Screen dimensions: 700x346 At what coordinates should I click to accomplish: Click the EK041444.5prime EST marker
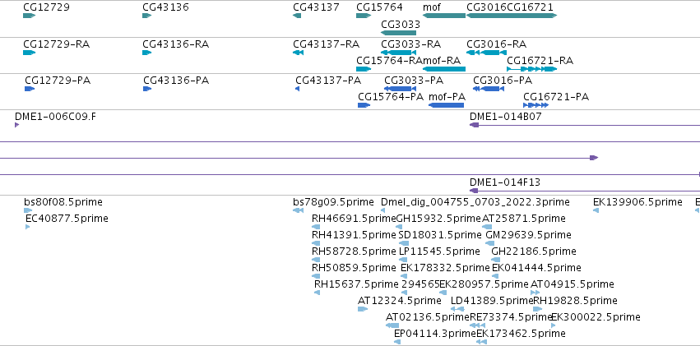click(x=494, y=276)
